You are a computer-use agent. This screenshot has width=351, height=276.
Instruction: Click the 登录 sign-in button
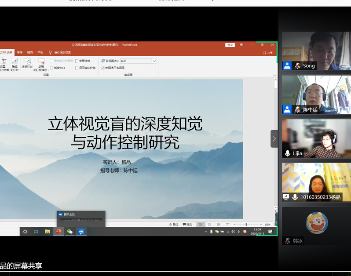[230, 45]
